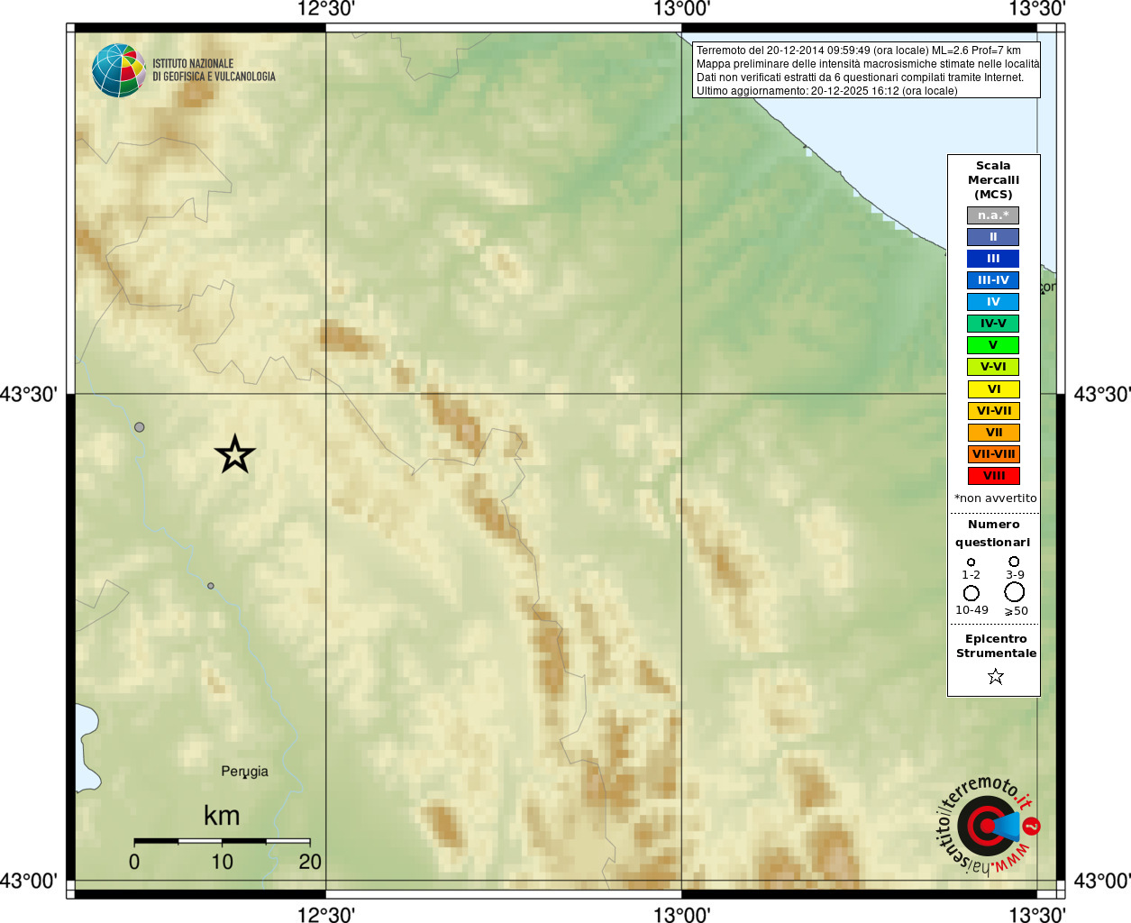
Task: Click the red VIII legend swatch
Action: 994,476
